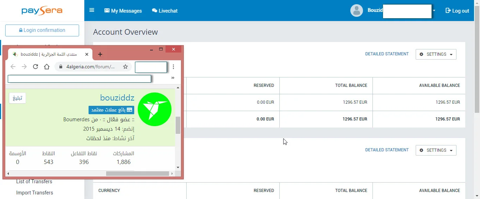Click the bouziddz green profile avatar
The width and height of the screenshot is (480, 199).
(x=154, y=109)
